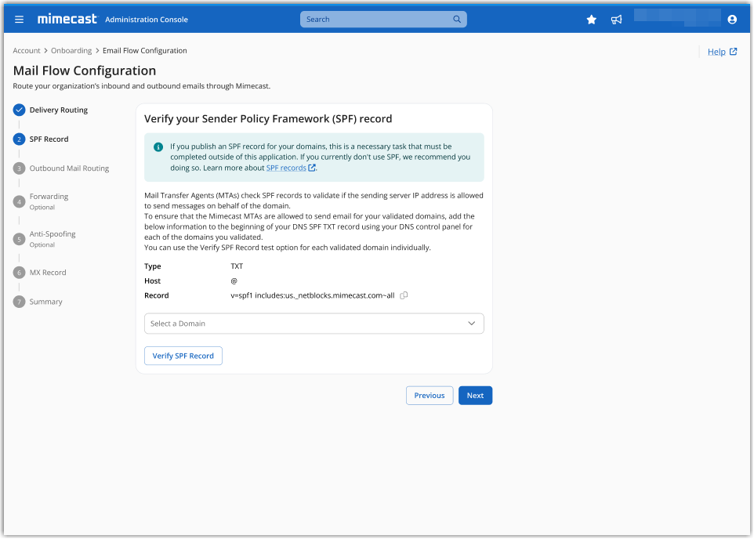Open the SPF records learn more link
Screen dimensions: 754x539
(286, 167)
